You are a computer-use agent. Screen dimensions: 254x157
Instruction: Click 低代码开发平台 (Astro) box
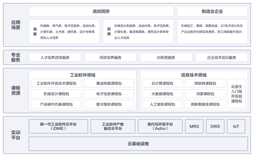tap(160, 126)
